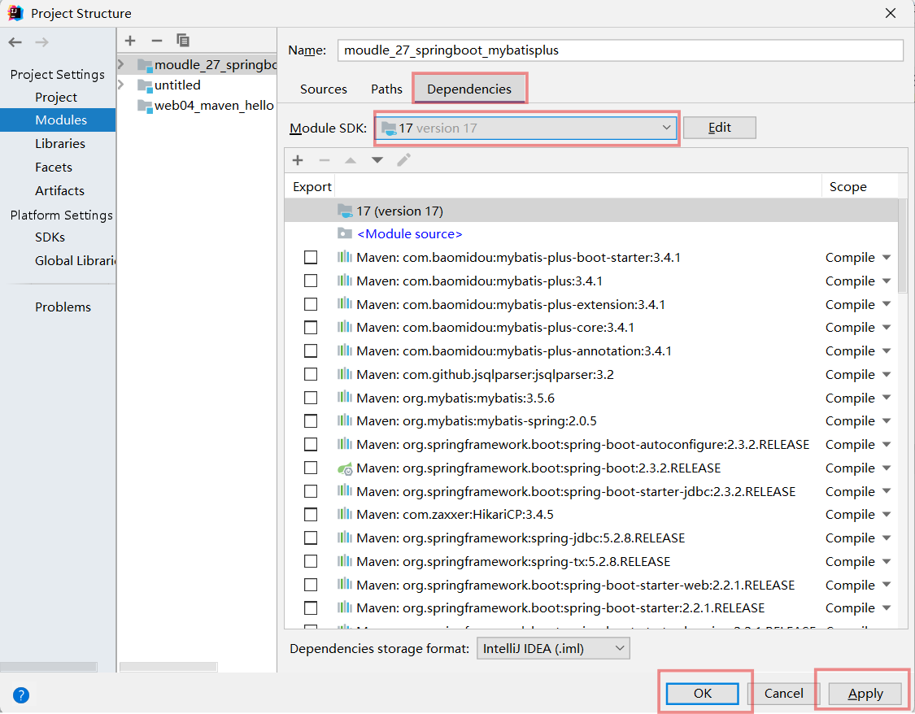Click library icon of mybatis-plus-boot-starter:3.4.1
915x714 pixels.
[x=345, y=257]
